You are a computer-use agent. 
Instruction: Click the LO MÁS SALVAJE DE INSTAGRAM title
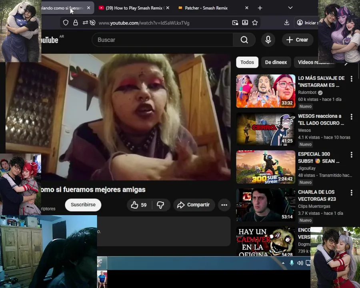point(321,82)
